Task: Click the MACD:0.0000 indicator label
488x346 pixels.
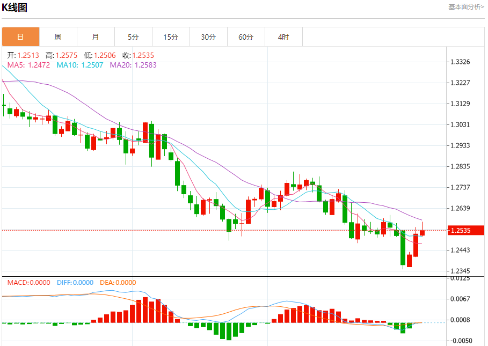Action: (x=28, y=283)
